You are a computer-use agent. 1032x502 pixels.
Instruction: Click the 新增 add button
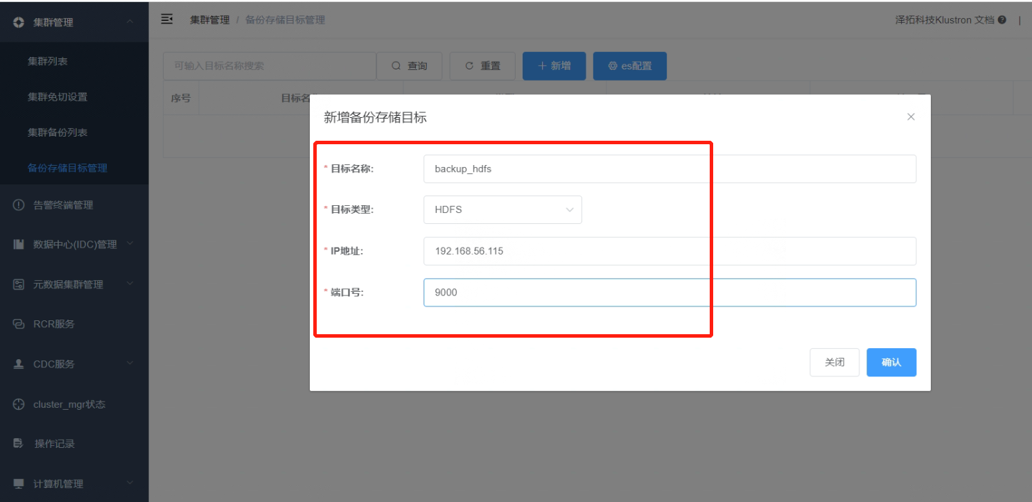coord(554,66)
